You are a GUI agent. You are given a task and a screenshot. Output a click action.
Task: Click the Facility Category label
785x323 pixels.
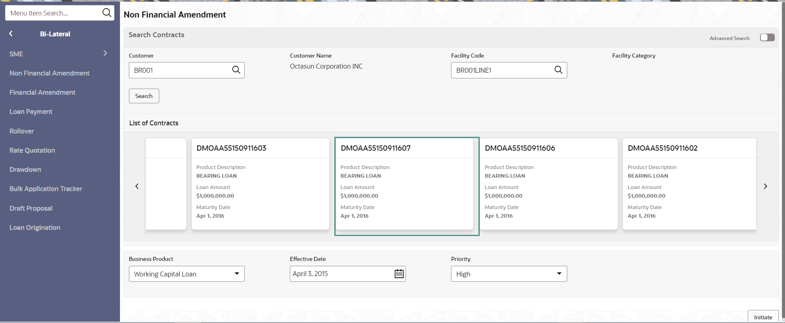pos(634,56)
